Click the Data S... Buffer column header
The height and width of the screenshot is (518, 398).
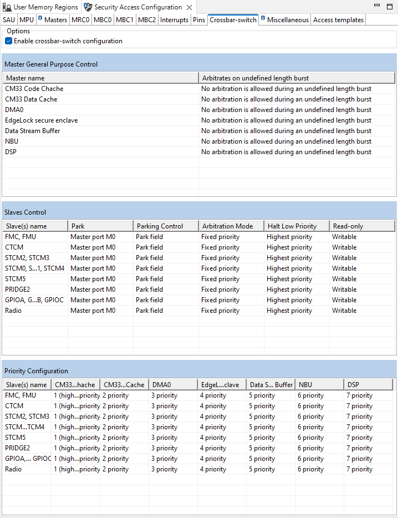271,384
